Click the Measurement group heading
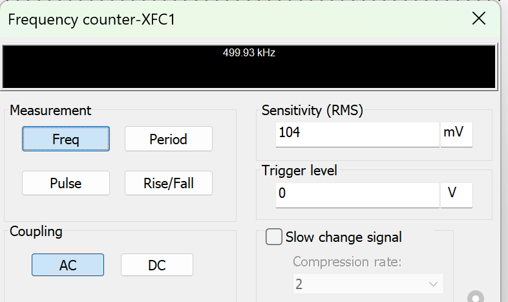This screenshot has height=302, width=508. pos(50,111)
